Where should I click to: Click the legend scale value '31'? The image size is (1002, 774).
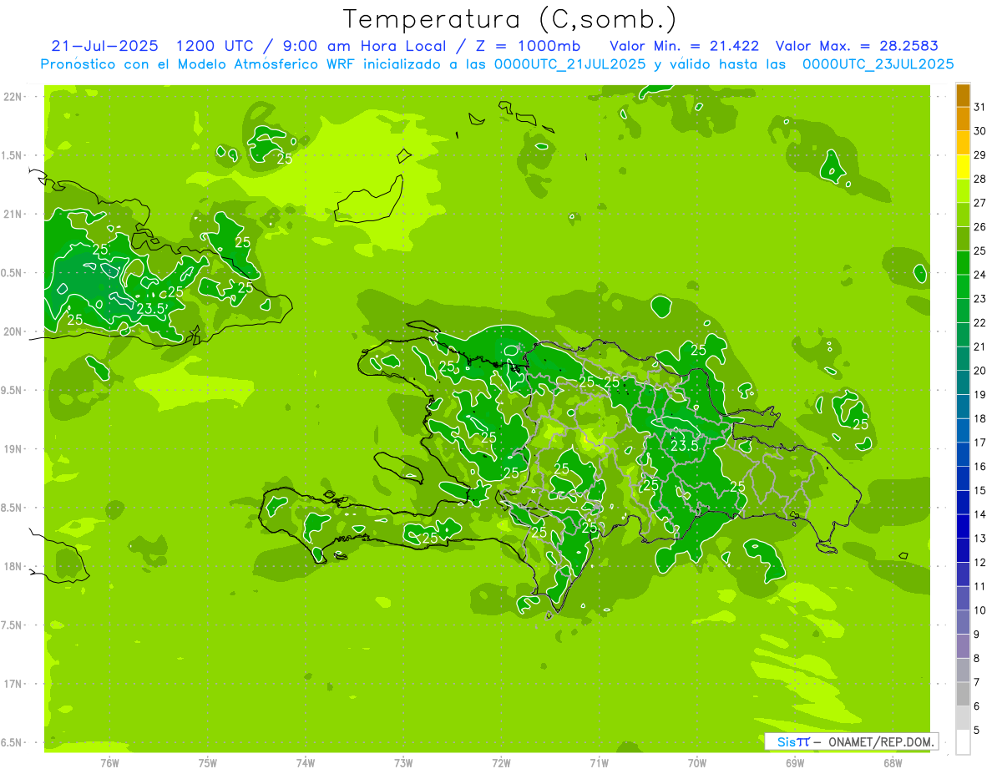980,107
